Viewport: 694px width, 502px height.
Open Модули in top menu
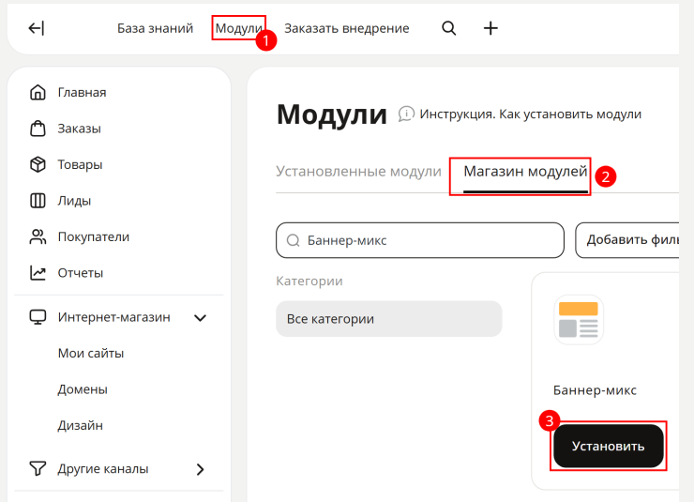(239, 28)
